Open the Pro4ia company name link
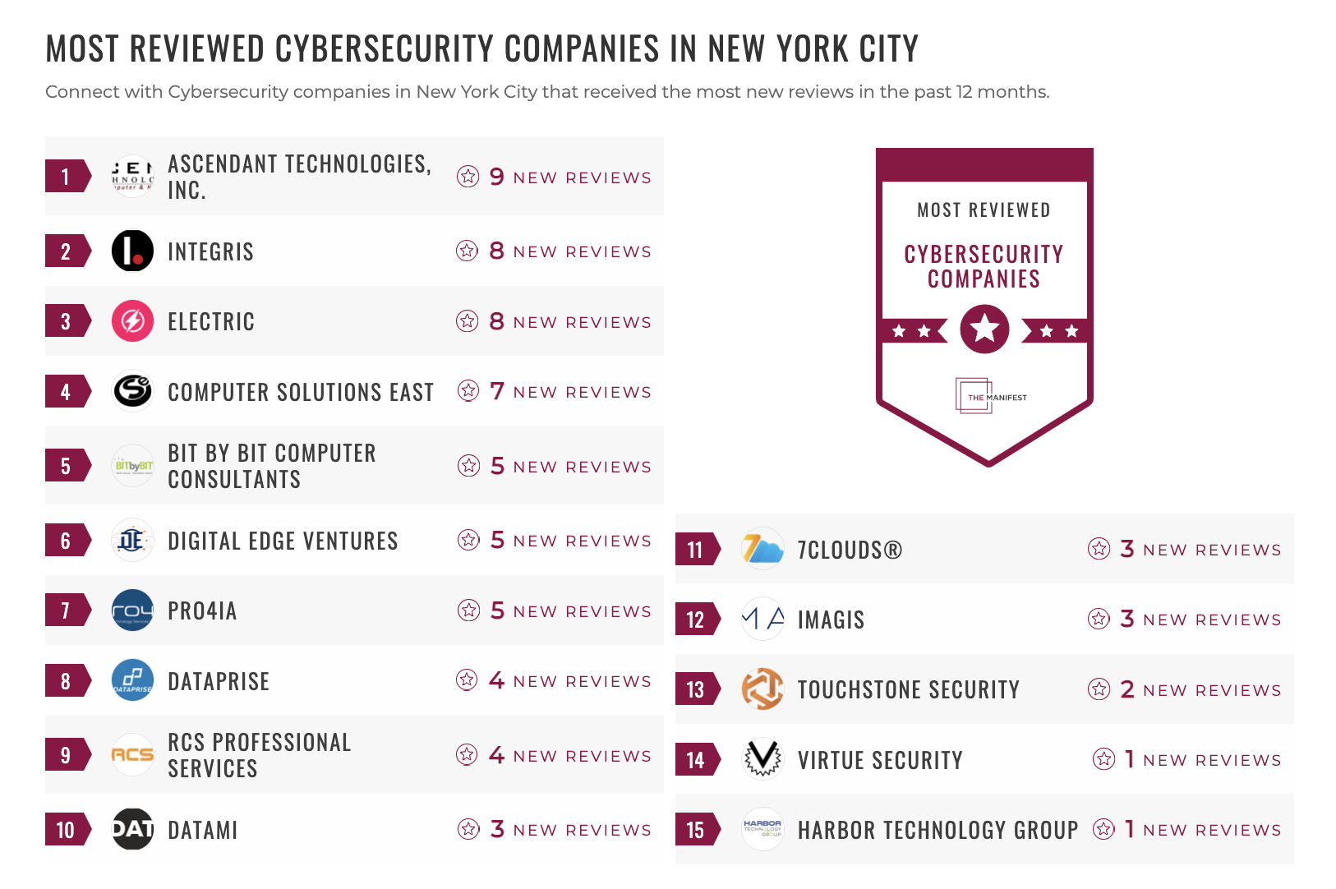This screenshot has width=1336, height=889. (x=202, y=610)
